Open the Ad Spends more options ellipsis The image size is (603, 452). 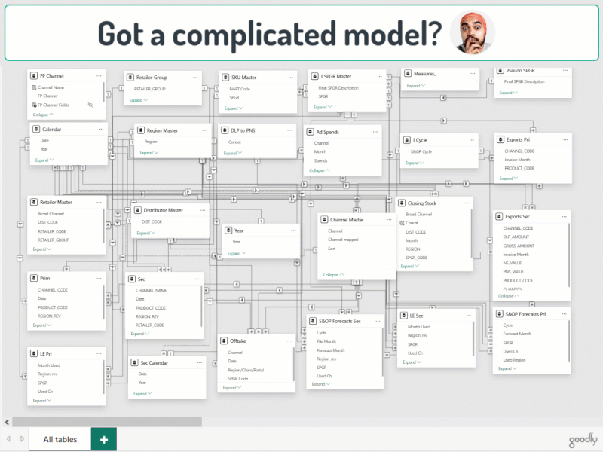[x=374, y=132]
